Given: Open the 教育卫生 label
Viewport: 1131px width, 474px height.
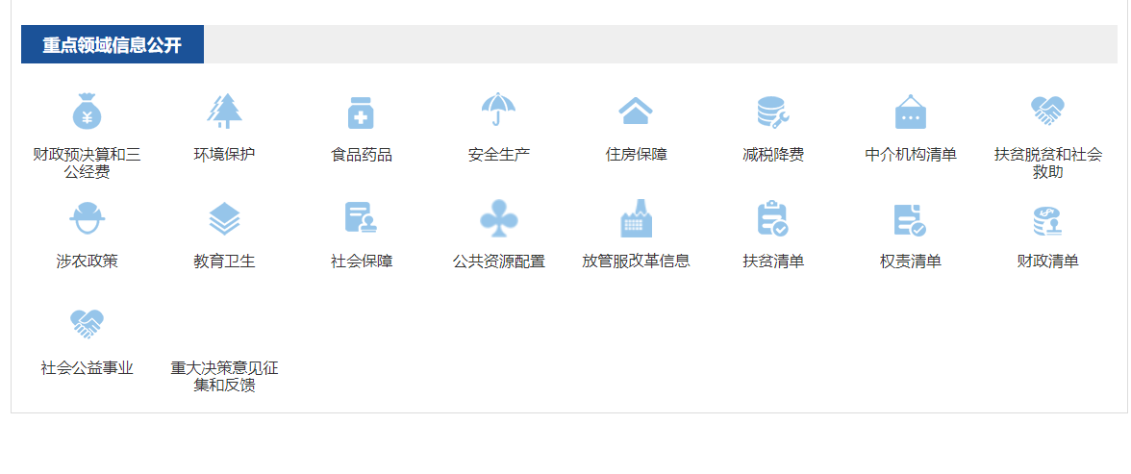Looking at the screenshot, I should pyautogui.click(x=224, y=262).
